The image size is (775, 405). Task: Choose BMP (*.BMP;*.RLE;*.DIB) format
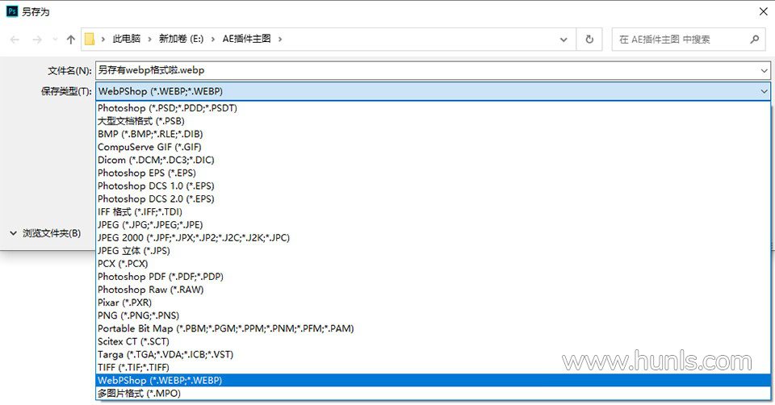click(x=433, y=134)
